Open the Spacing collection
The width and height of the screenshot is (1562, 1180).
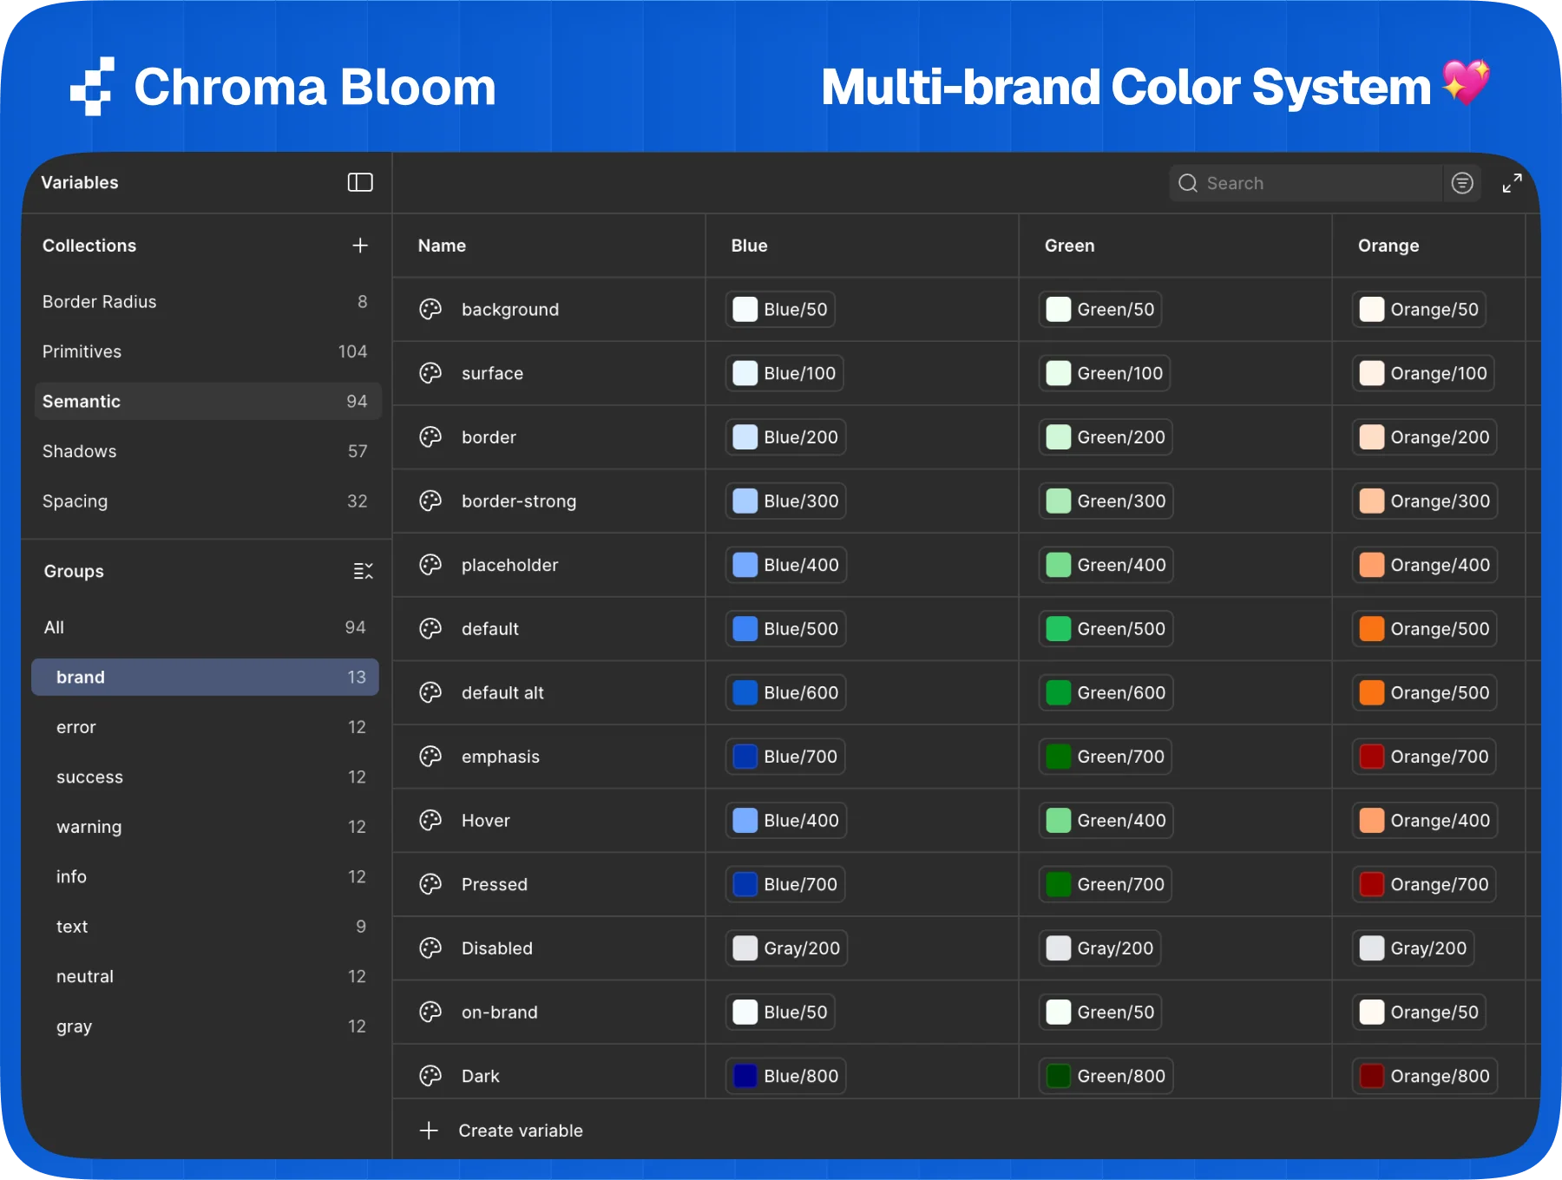[207, 501]
